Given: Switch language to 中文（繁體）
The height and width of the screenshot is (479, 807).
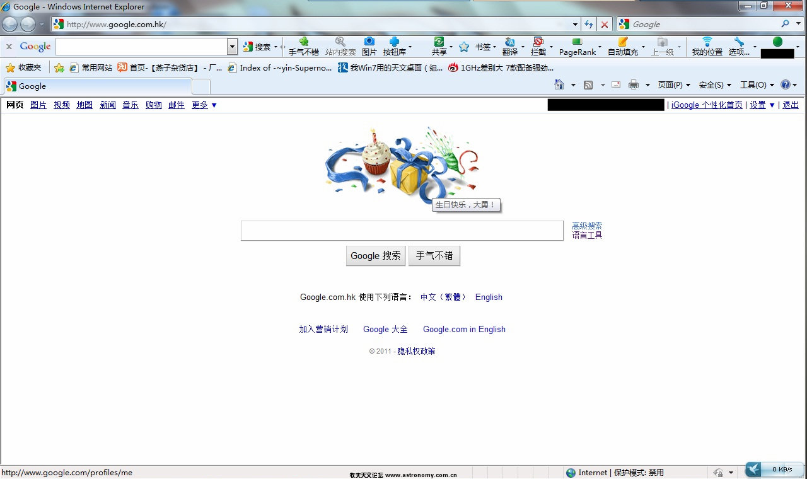Looking at the screenshot, I should tap(444, 297).
